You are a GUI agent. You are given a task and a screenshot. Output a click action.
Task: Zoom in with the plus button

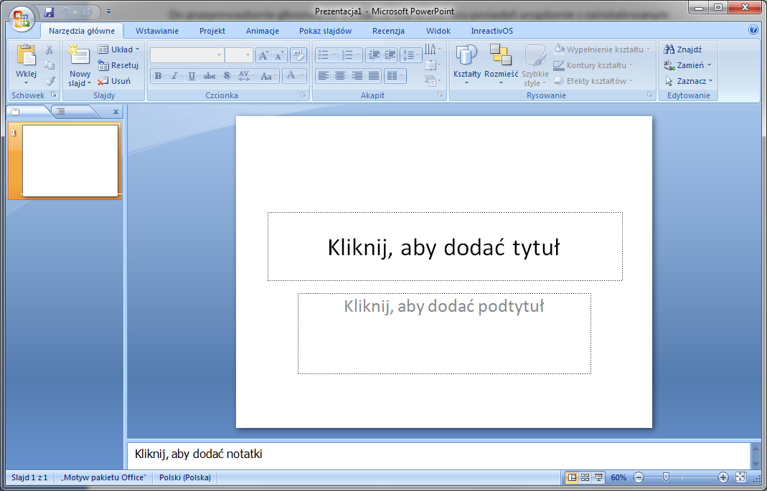click(723, 477)
